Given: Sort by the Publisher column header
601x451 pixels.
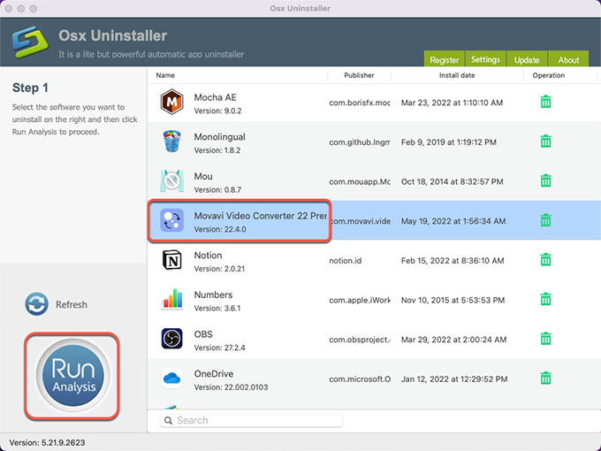Looking at the screenshot, I should pyautogui.click(x=359, y=75).
